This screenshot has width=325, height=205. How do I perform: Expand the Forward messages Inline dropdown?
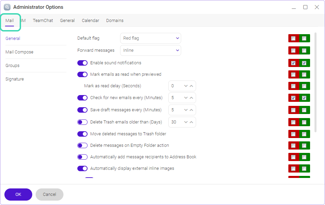pos(151,50)
